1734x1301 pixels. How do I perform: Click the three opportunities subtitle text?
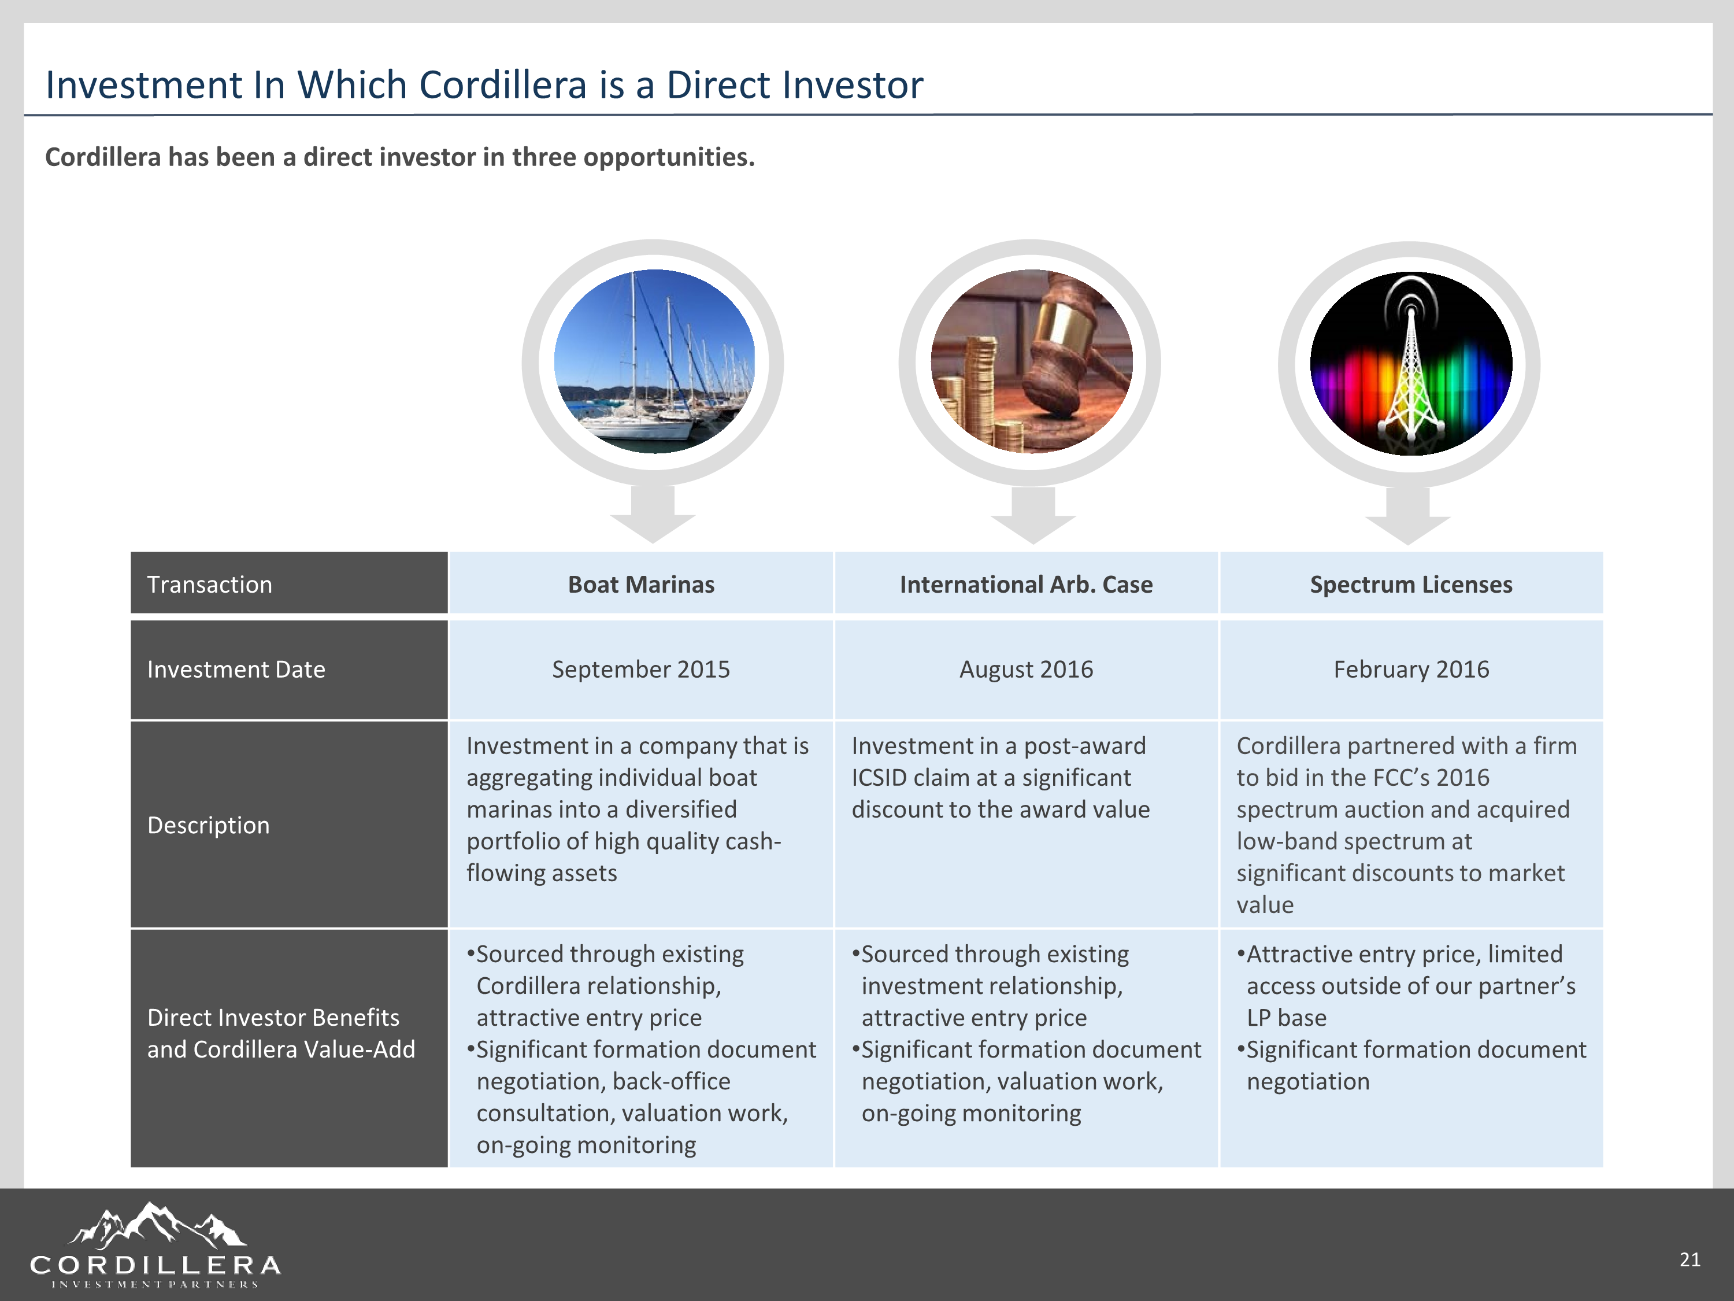coord(400,157)
